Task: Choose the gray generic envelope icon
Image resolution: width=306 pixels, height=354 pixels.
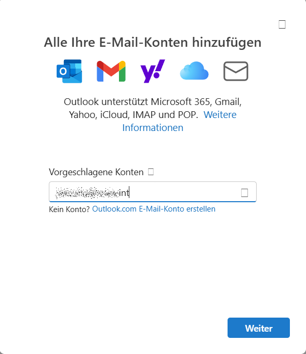Action: 236,71
